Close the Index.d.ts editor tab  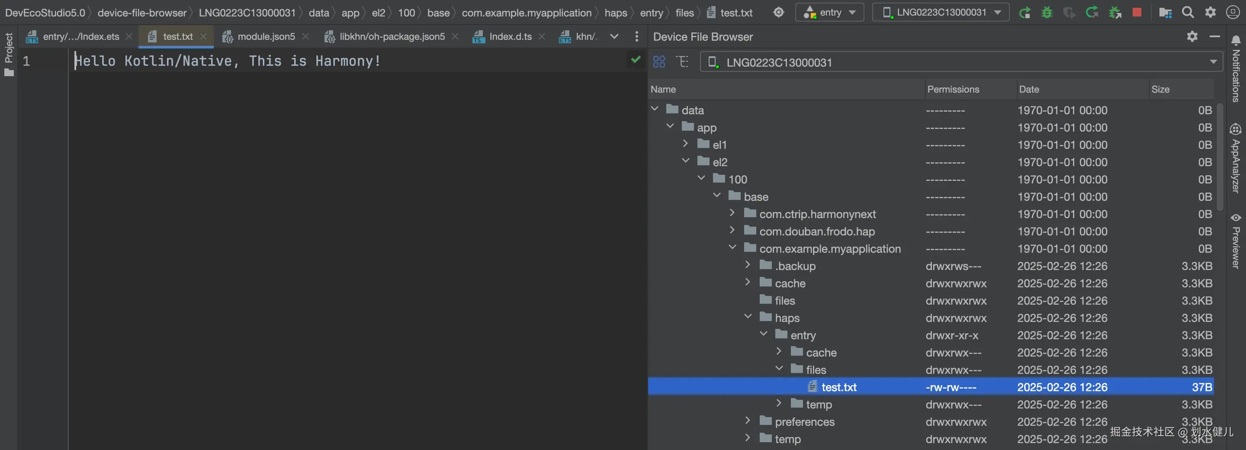tap(542, 36)
